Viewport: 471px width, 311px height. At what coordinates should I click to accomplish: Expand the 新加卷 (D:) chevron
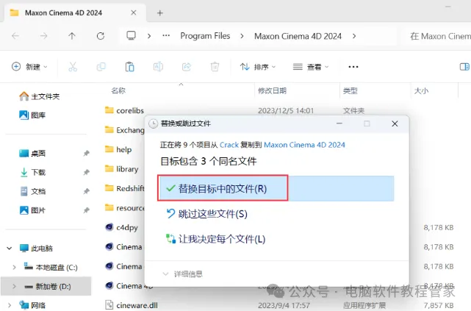click(14, 286)
